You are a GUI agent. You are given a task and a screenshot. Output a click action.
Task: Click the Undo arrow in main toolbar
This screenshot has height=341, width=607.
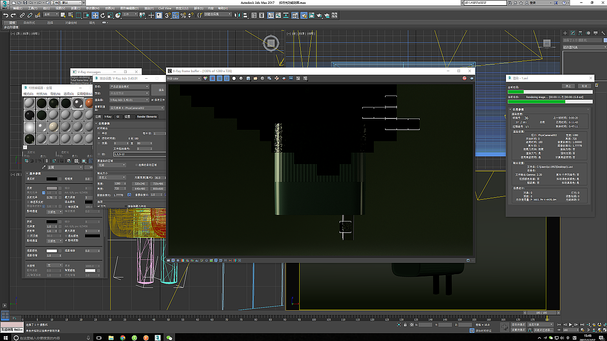(x=5, y=15)
